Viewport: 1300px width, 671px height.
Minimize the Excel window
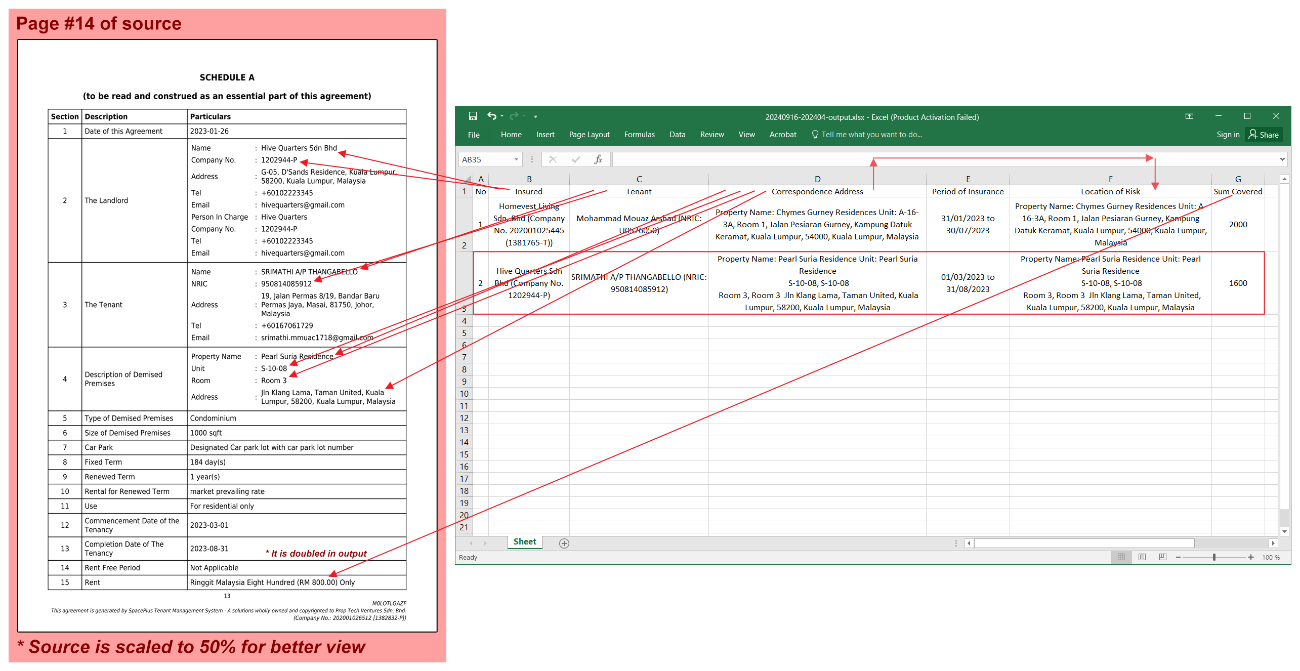coord(1218,116)
